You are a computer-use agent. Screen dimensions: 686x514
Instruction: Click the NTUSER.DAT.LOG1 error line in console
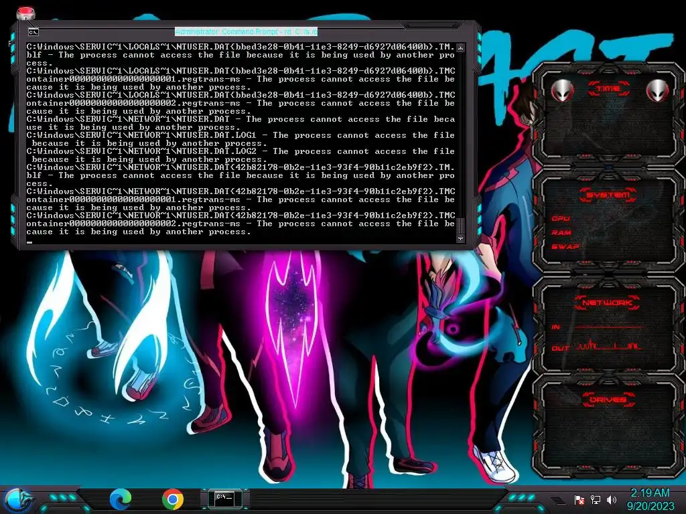(x=241, y=139)
